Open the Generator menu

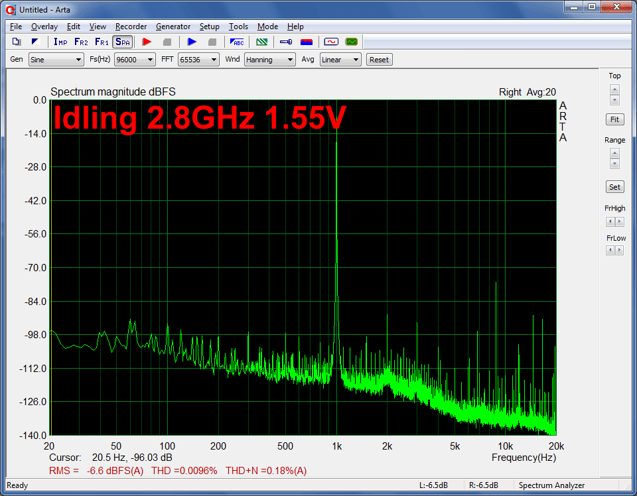173,27
